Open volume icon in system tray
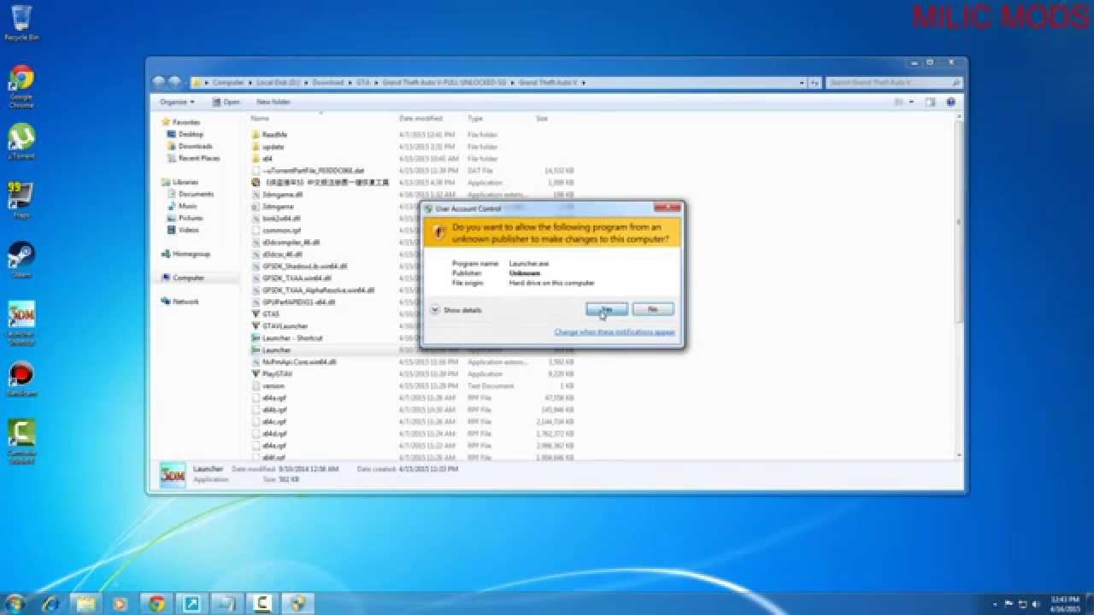The width and height of the screenshot is (1094, 615). click(1037, 604)
